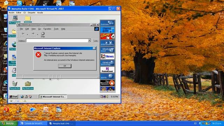
Task: Click the Memphis Start button
Action: click(13, 97)
